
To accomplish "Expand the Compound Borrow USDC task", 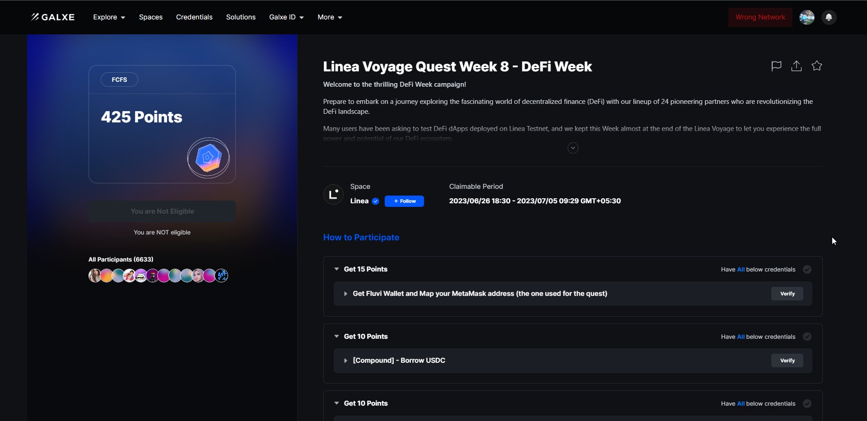I will pos(345,360).
